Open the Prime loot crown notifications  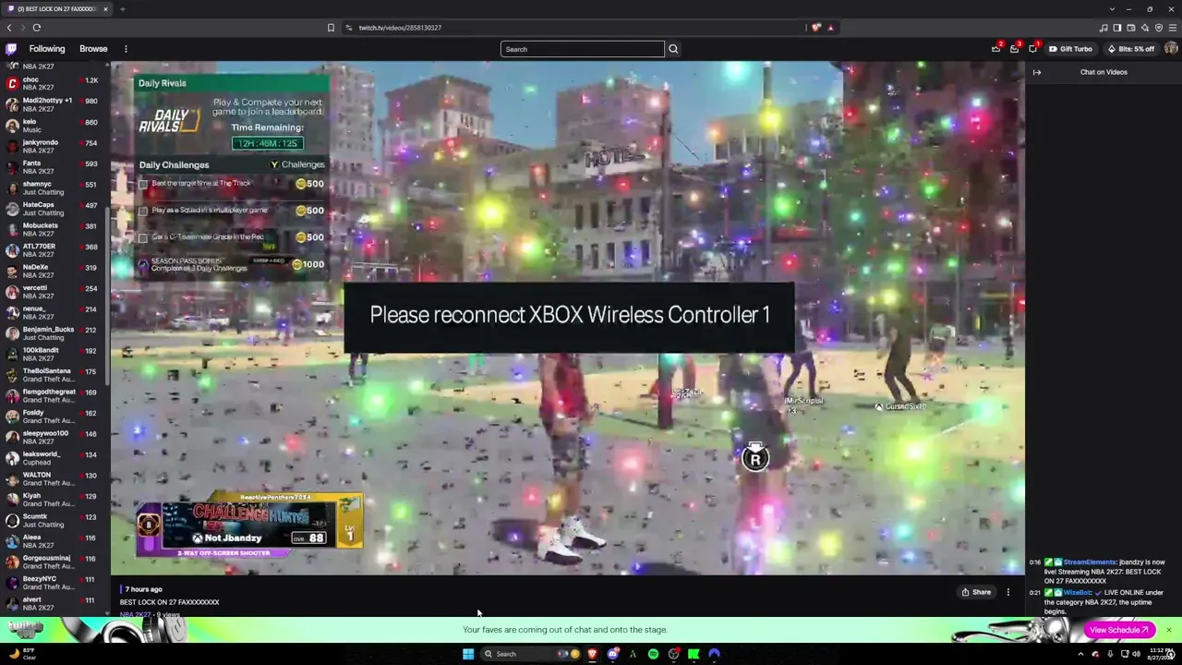[x=995, y=49]
